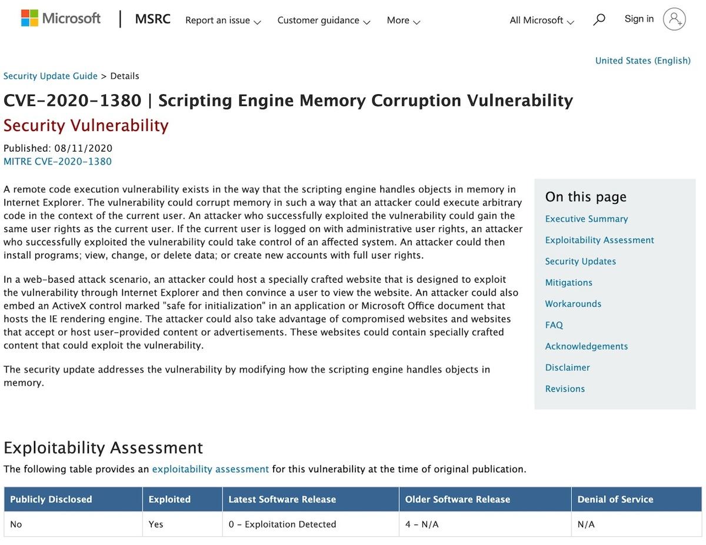This screenshot has width=706, height=545.
Task: Jump to Security Updates section
Action: pos(581,261)
